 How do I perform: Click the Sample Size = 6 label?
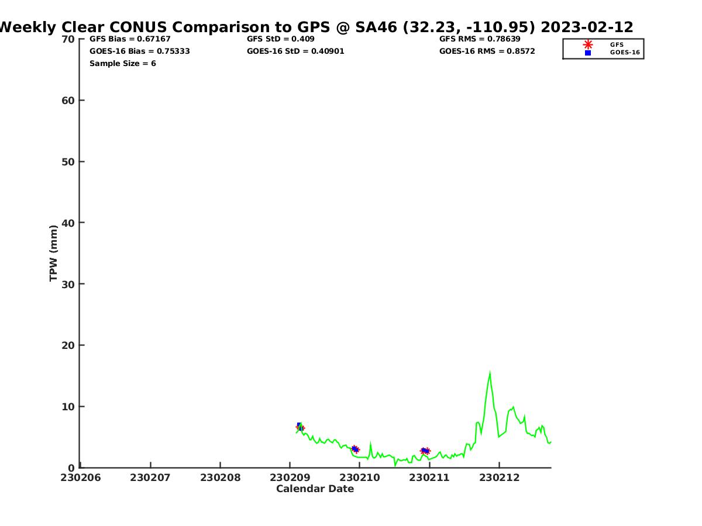pos(122,64)
